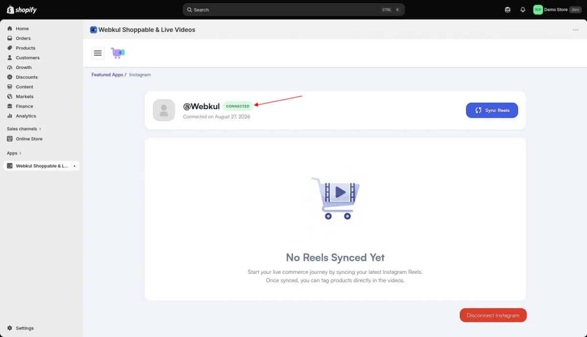Click the Products tag icon
Screen dimensions: 587x337
(10, 48)
